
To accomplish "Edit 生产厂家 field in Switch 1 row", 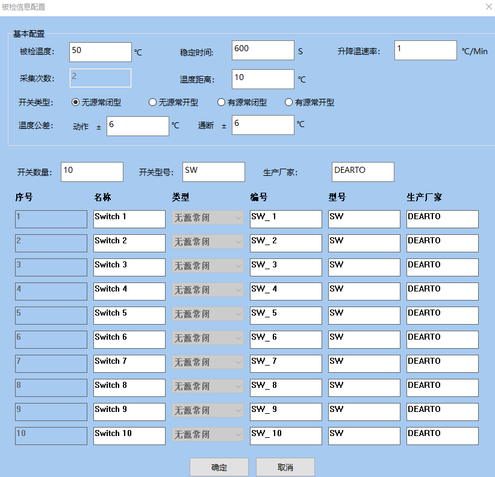I will 443,219.
